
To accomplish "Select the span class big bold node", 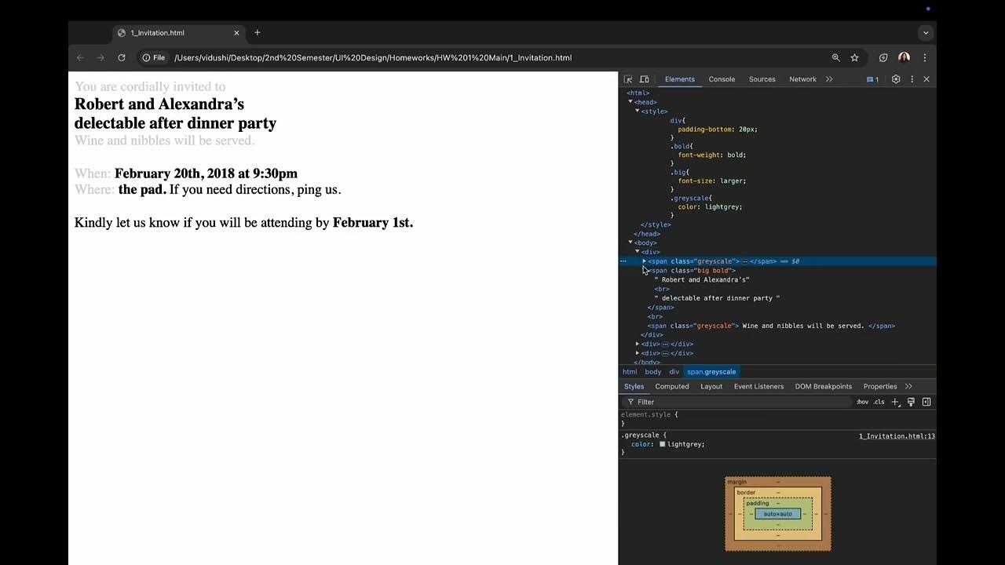I will [692, 271].
